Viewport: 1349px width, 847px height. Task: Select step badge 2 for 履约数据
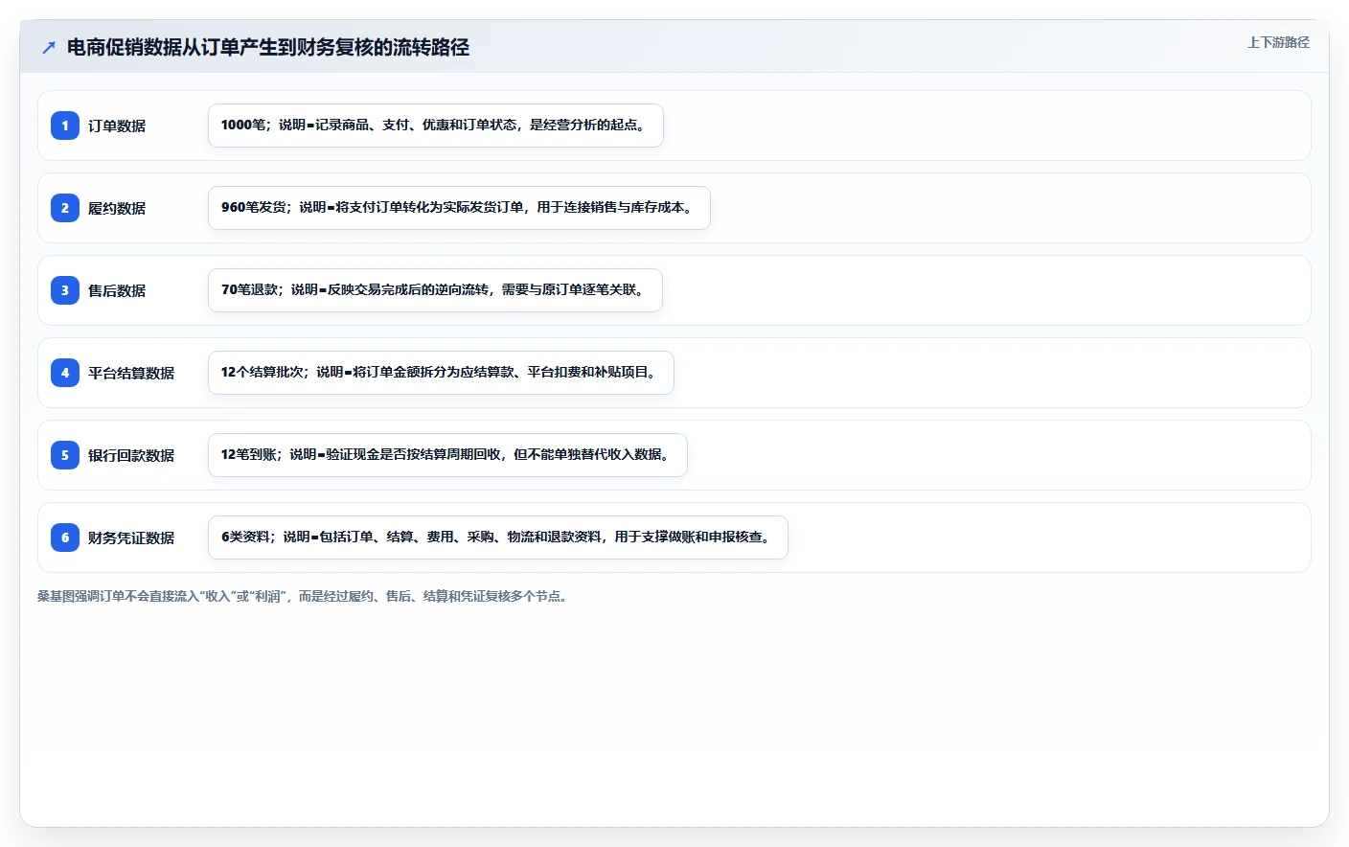(65, 208)
